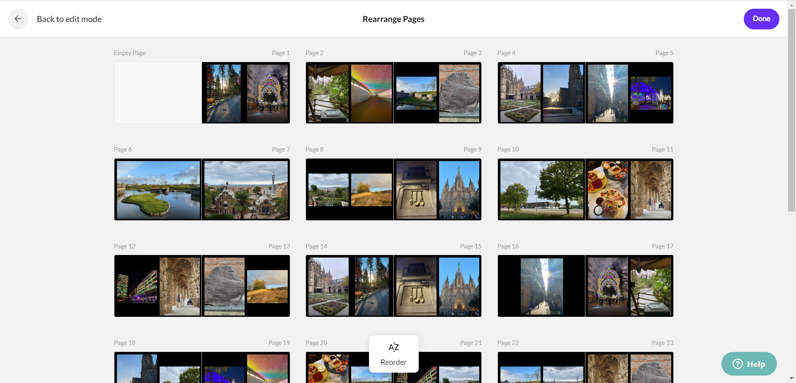
Task: Select Page 15 thumbnail
Action: pos(437,286)
